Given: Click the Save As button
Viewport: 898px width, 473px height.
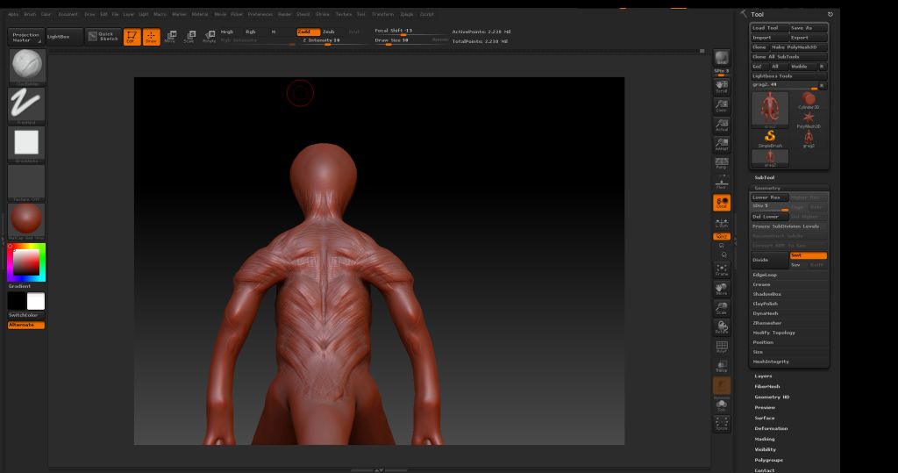Looking at the screenshot, I should pos(808,28).
